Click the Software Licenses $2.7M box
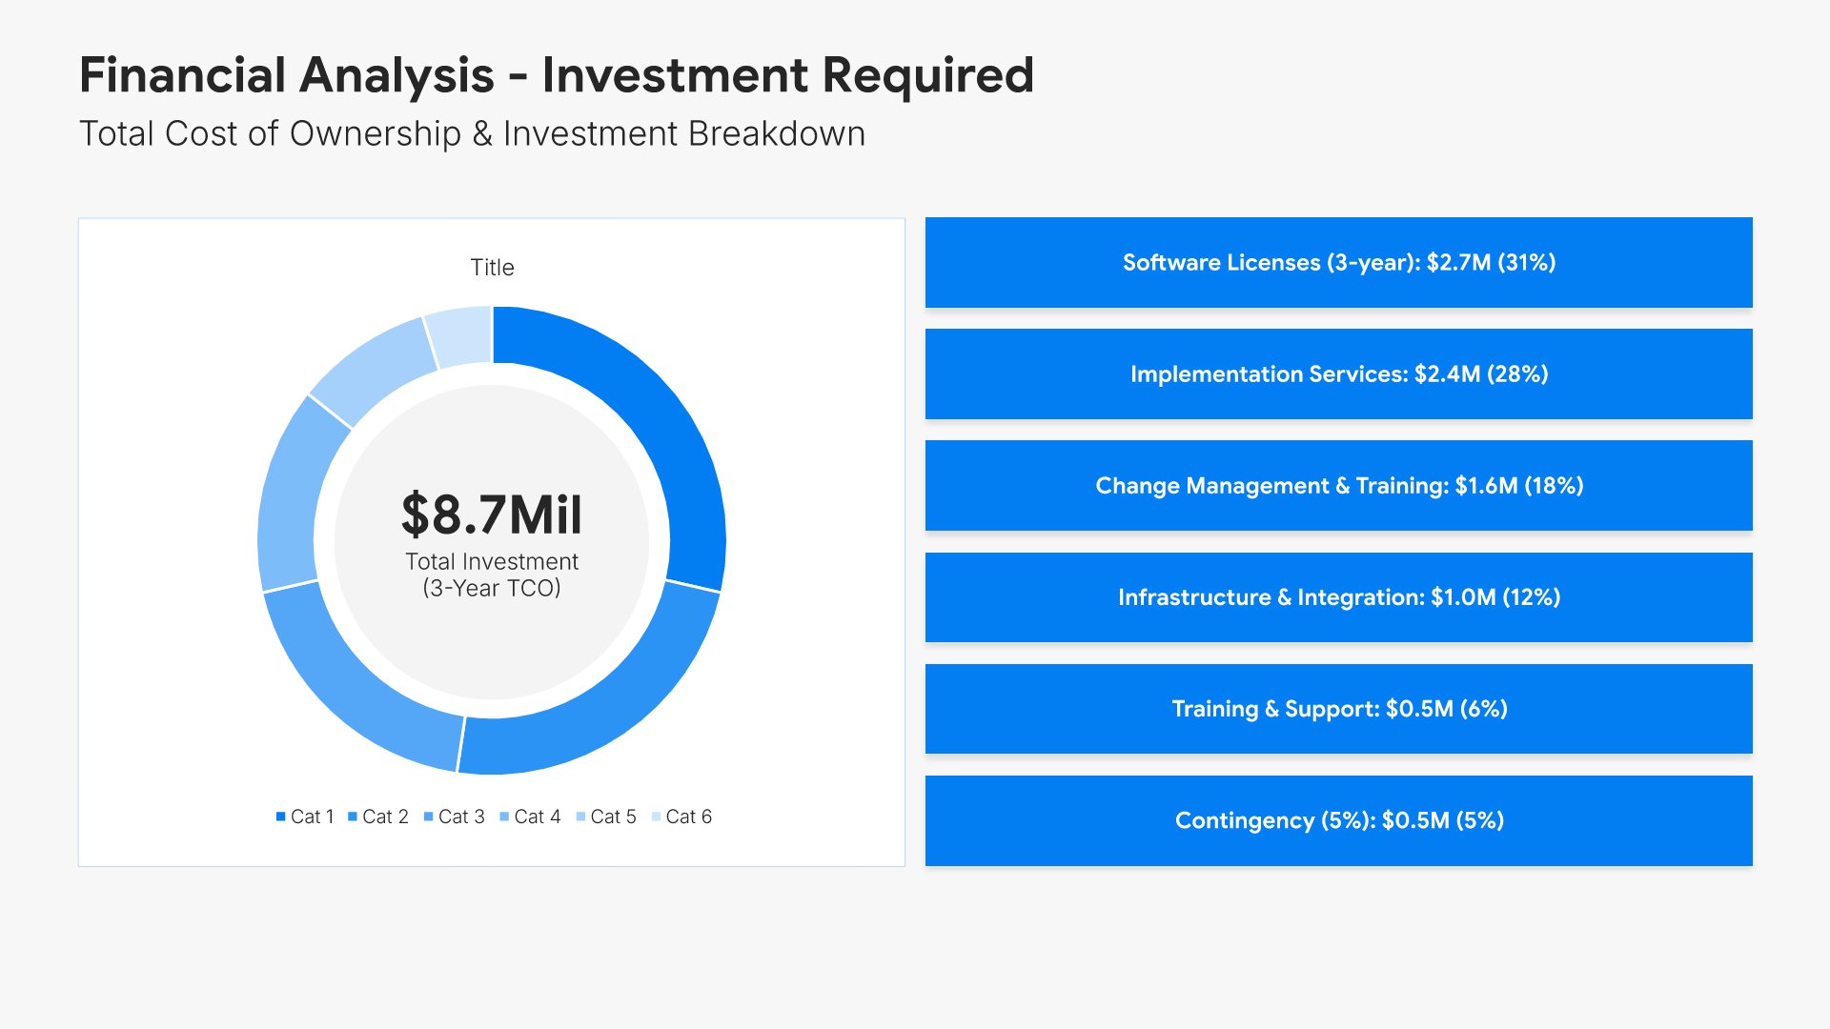This screenshot has height=1029, width=1830. [x=1338, y=262]
